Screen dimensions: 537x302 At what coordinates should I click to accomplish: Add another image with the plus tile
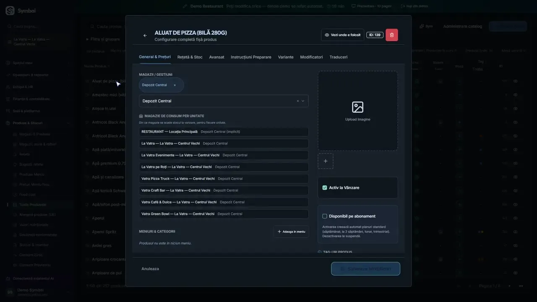(326, 161)
